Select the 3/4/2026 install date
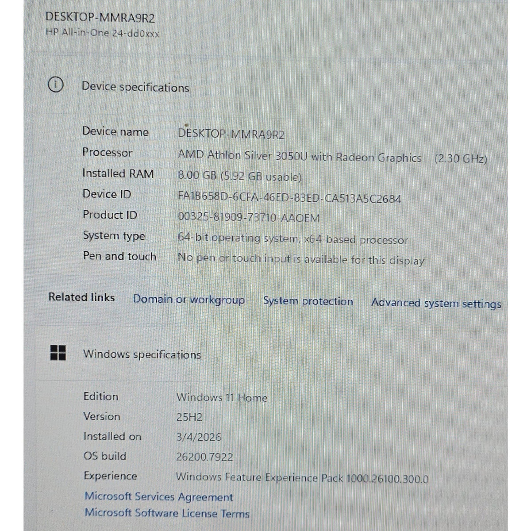This screenshot has width=531, height=531. tap(199, 437)
